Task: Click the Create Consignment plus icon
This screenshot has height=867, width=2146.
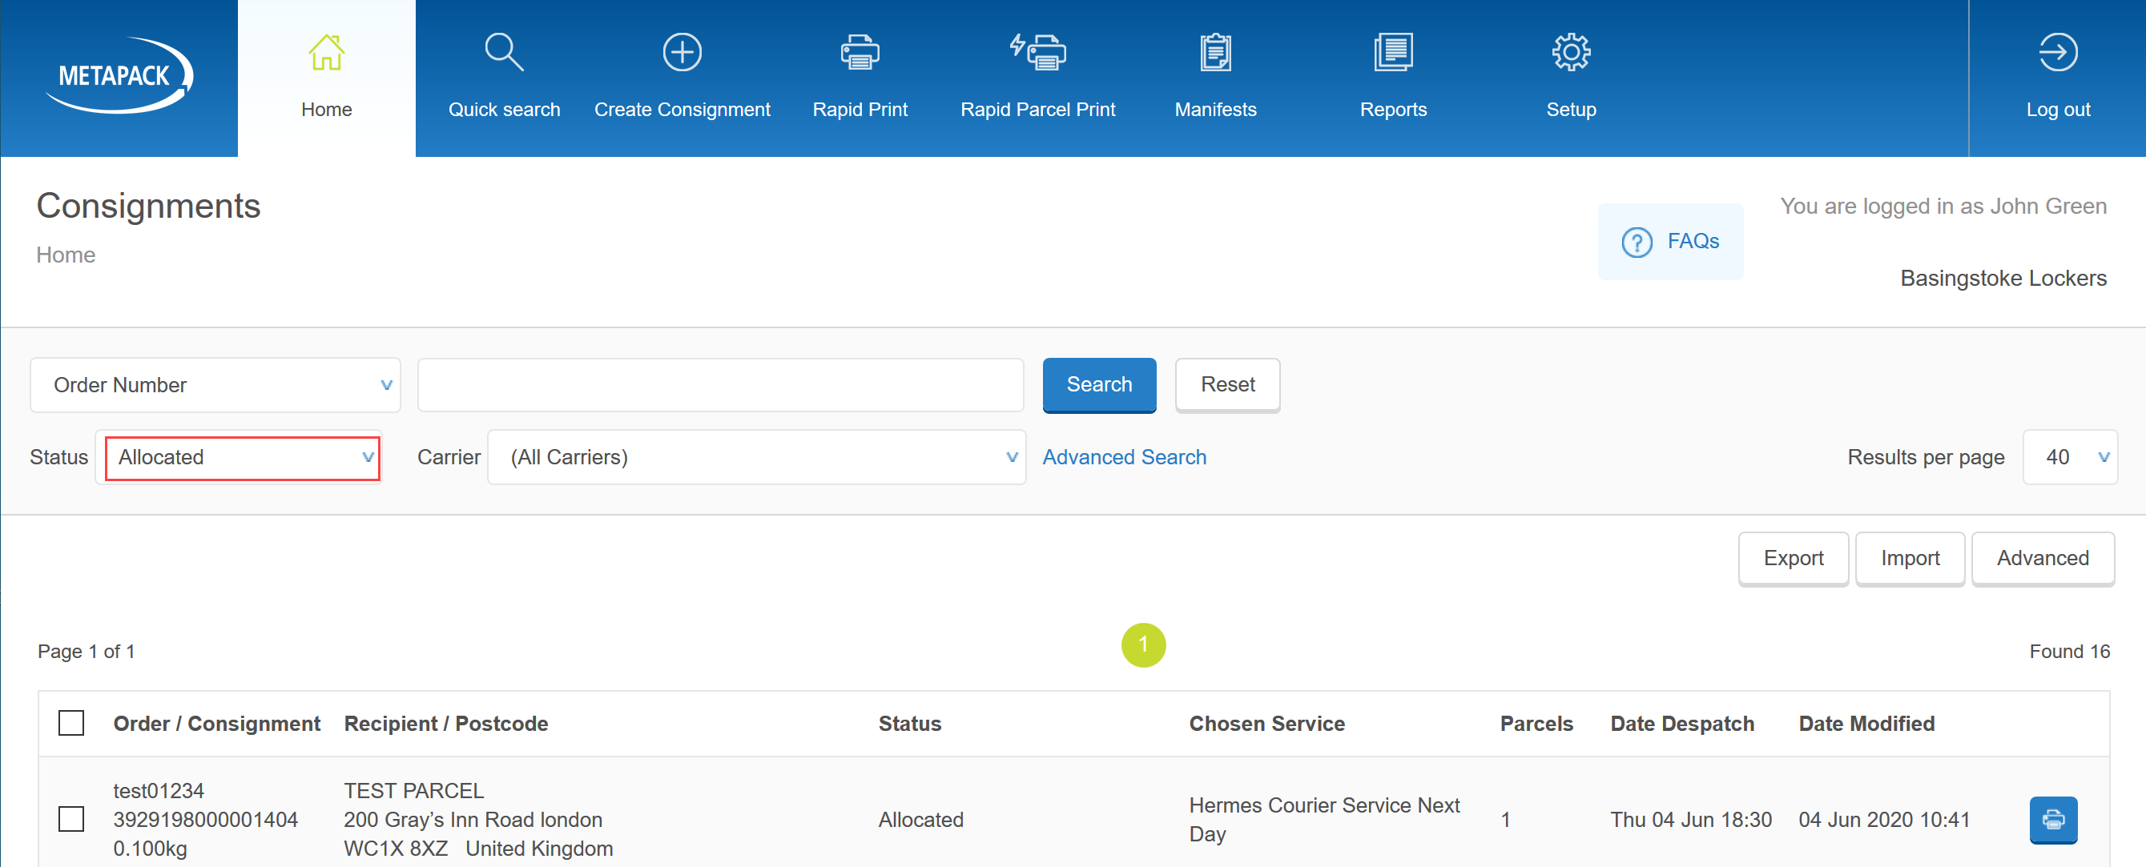Action: pyautogui.click(x=682, y=54)
